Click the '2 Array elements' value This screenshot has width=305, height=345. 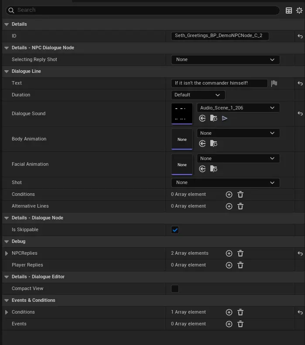coord(189,253)
